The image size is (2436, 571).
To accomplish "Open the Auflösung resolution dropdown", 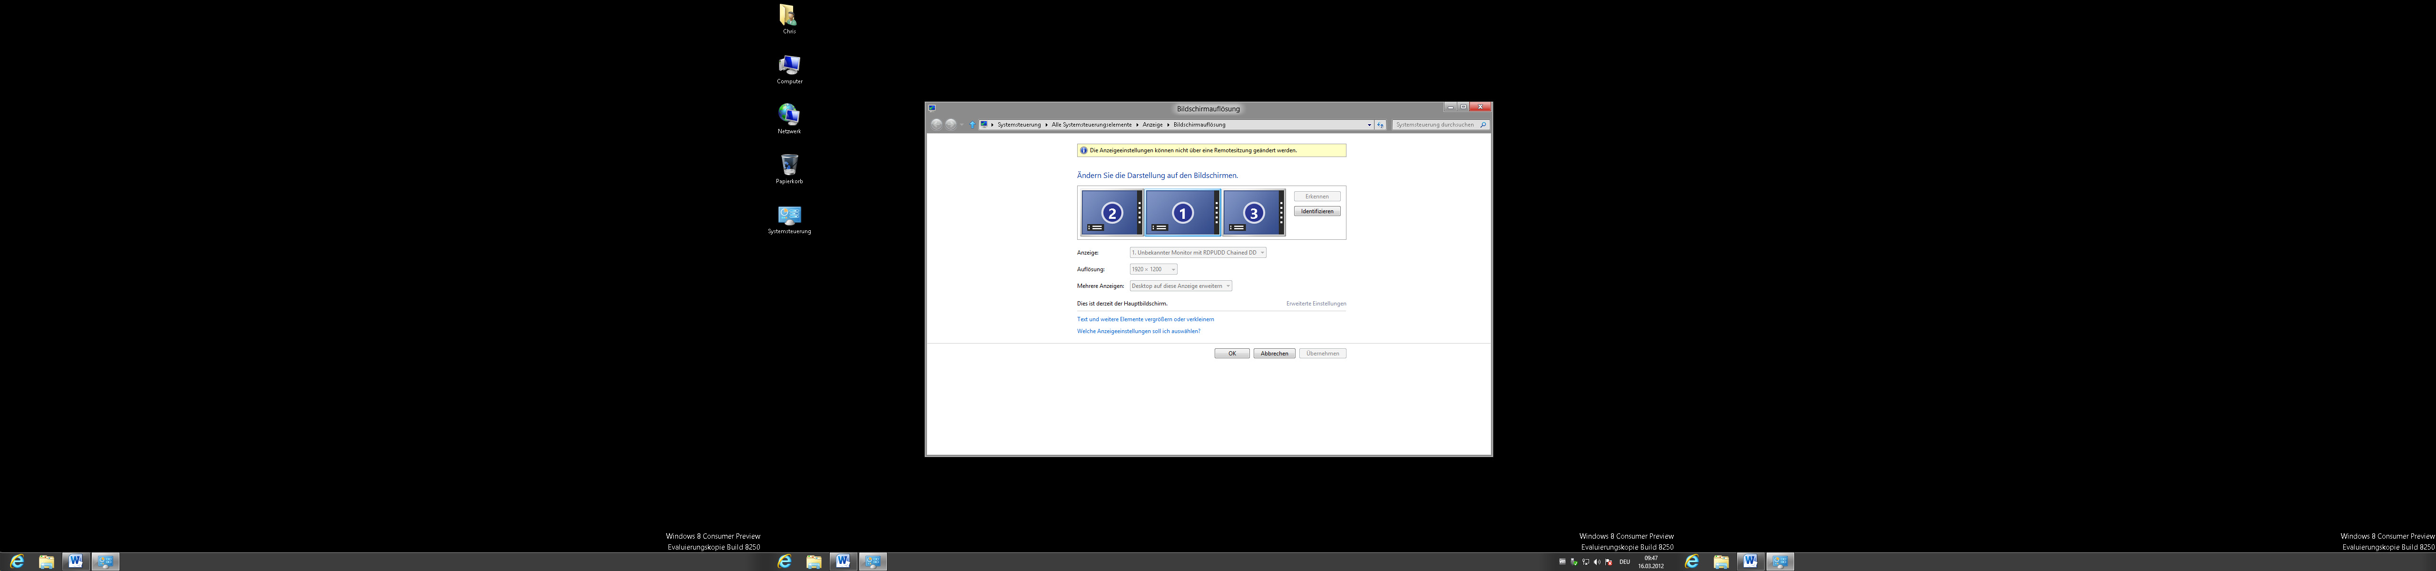I will click(1153, 269).
